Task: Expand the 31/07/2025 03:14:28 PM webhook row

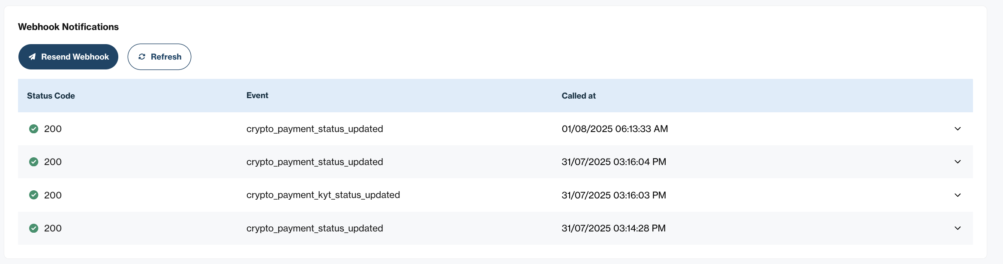Action: pos(958,228)
